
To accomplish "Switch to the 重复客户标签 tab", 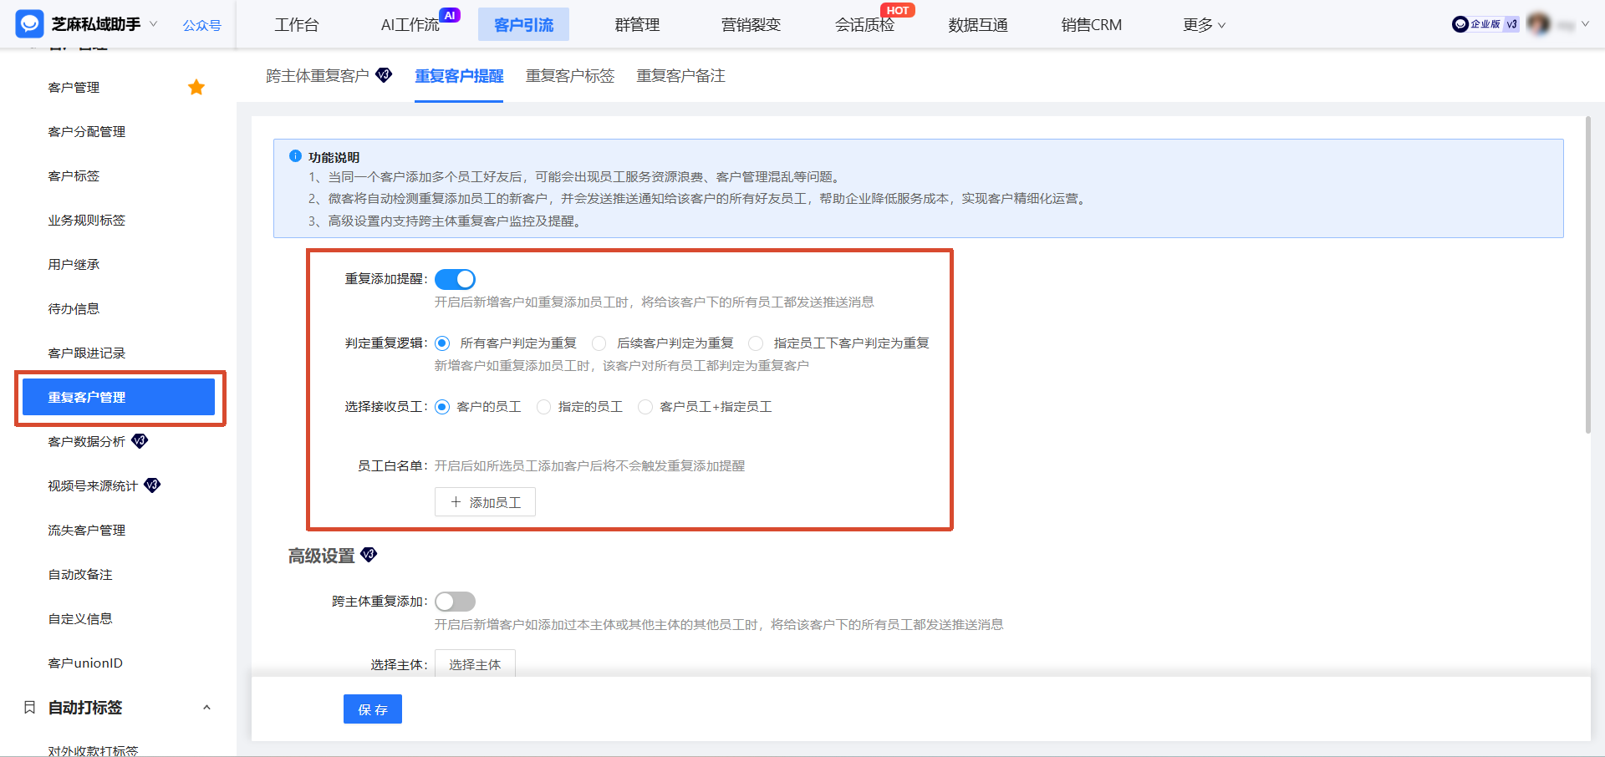I will (x=569, y=76).
